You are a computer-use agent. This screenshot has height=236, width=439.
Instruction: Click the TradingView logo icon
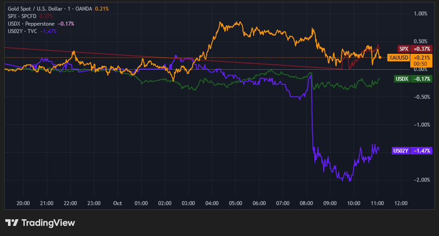tap(11, 223)
